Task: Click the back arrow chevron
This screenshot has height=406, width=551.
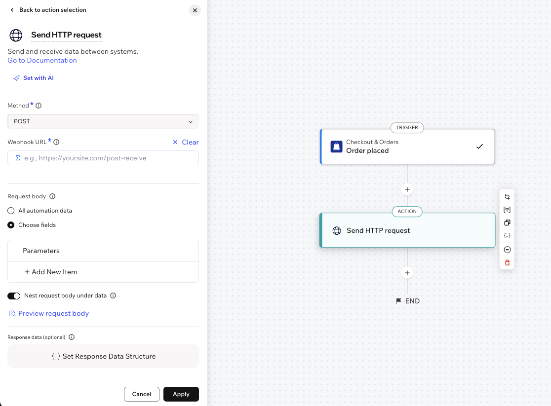Action: click(12, 10)
